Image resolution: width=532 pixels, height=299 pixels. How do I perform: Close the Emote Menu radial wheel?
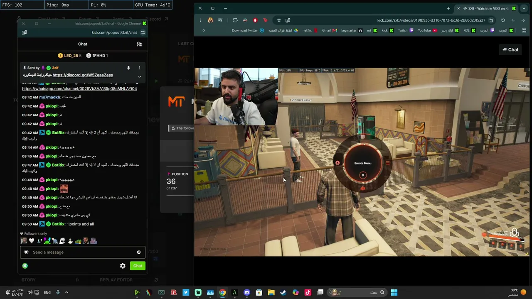pos(363,175)
